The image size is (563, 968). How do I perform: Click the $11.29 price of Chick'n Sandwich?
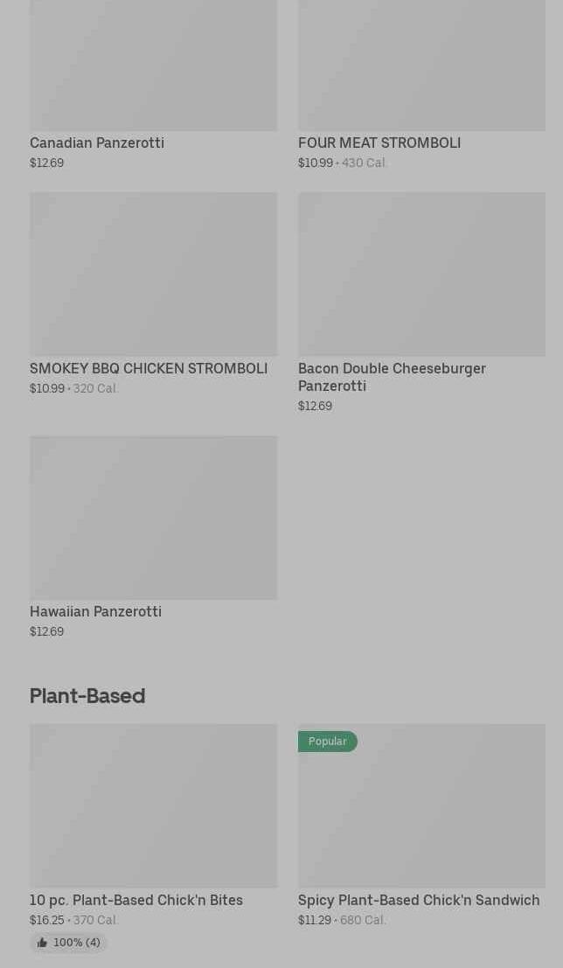315,920
